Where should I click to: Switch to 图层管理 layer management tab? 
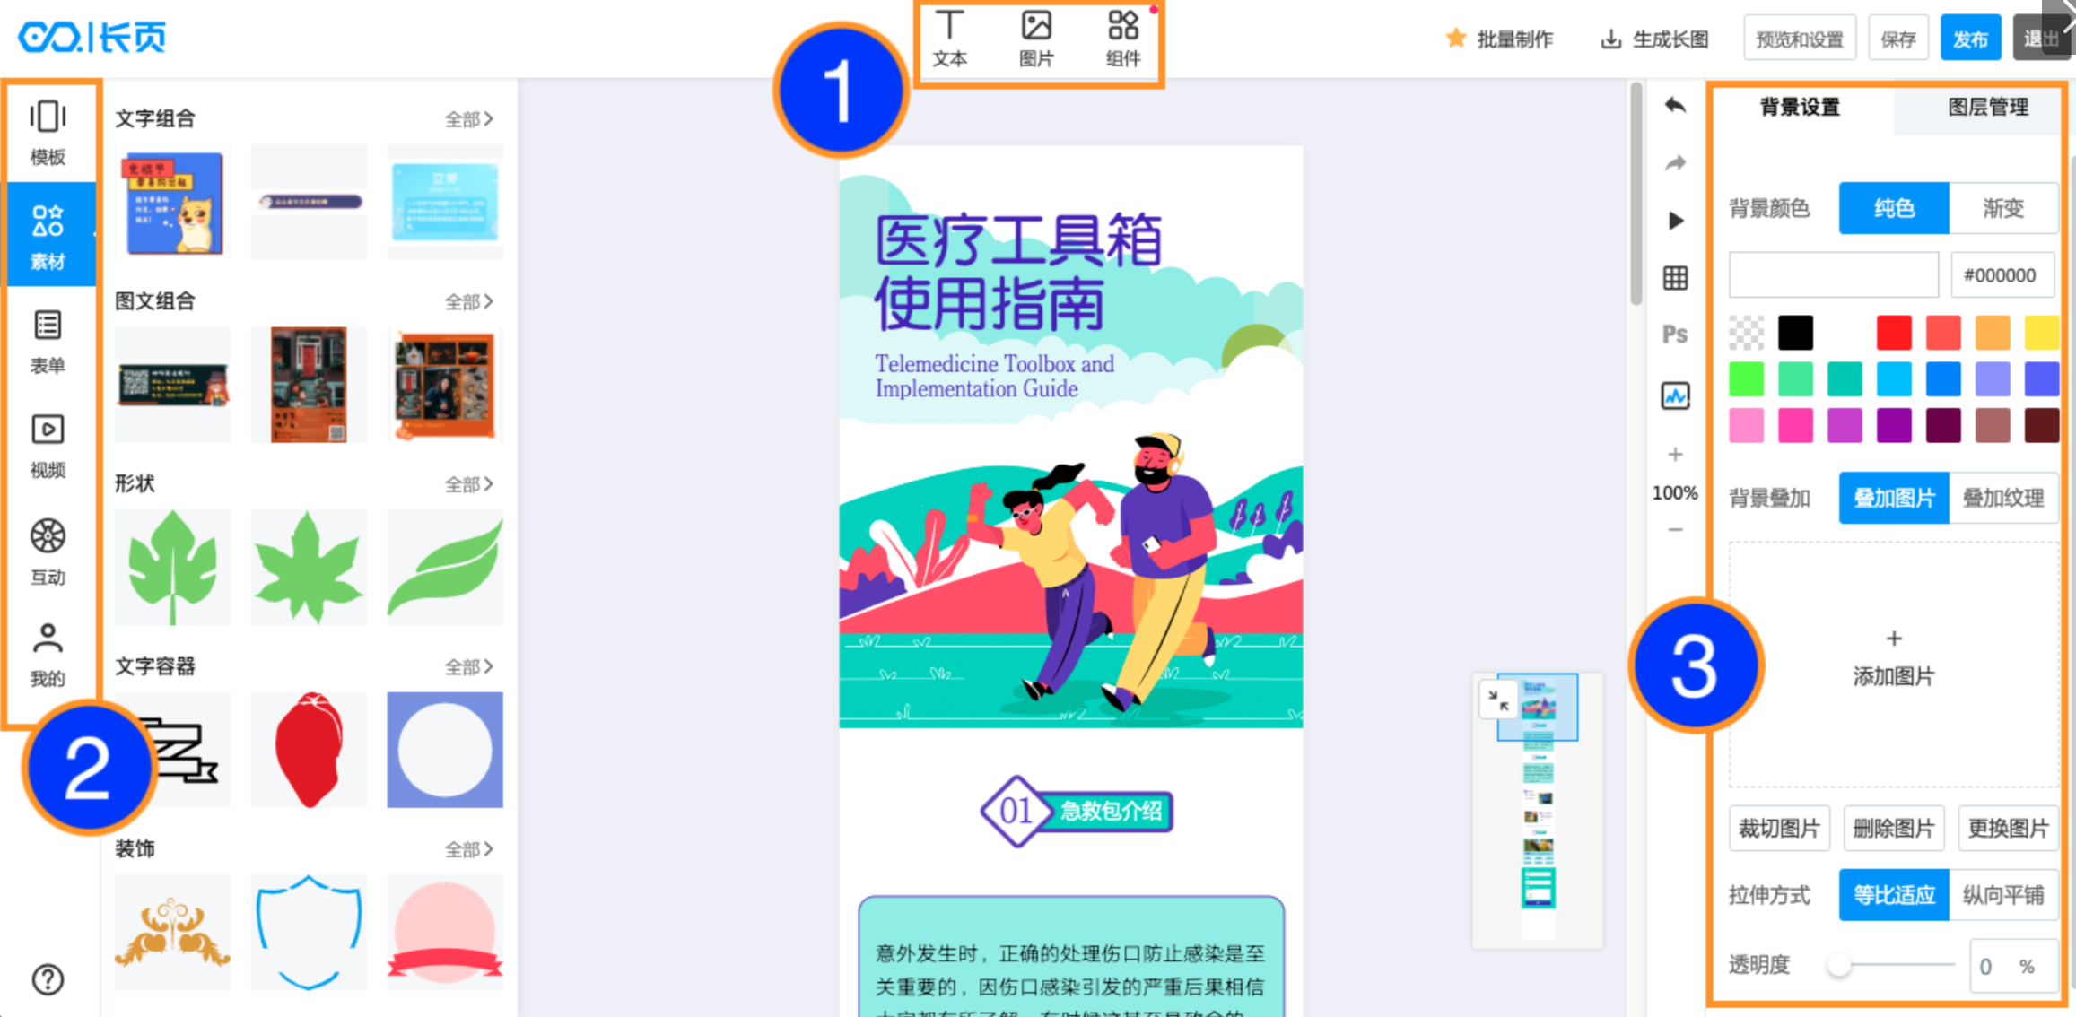coord(1987,108)
